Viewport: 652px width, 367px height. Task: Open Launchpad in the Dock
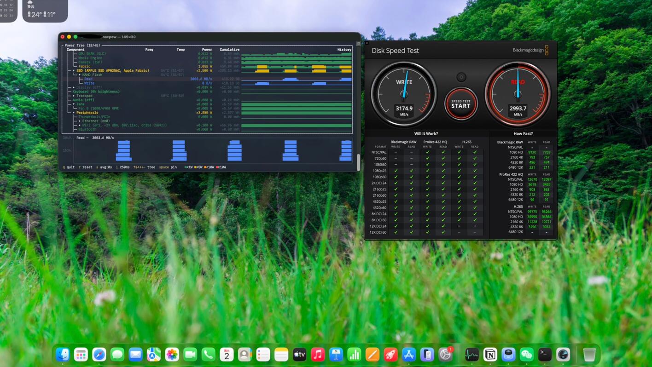click(81, 355)
